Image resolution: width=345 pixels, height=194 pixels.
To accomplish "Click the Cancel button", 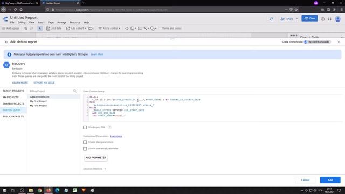I will [305, 180].
